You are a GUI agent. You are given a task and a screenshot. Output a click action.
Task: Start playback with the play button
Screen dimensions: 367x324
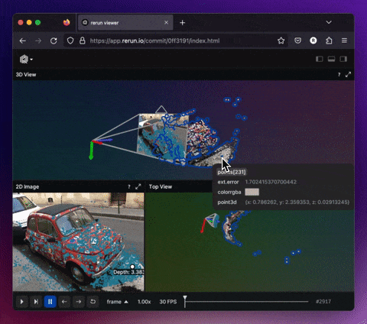22,302
